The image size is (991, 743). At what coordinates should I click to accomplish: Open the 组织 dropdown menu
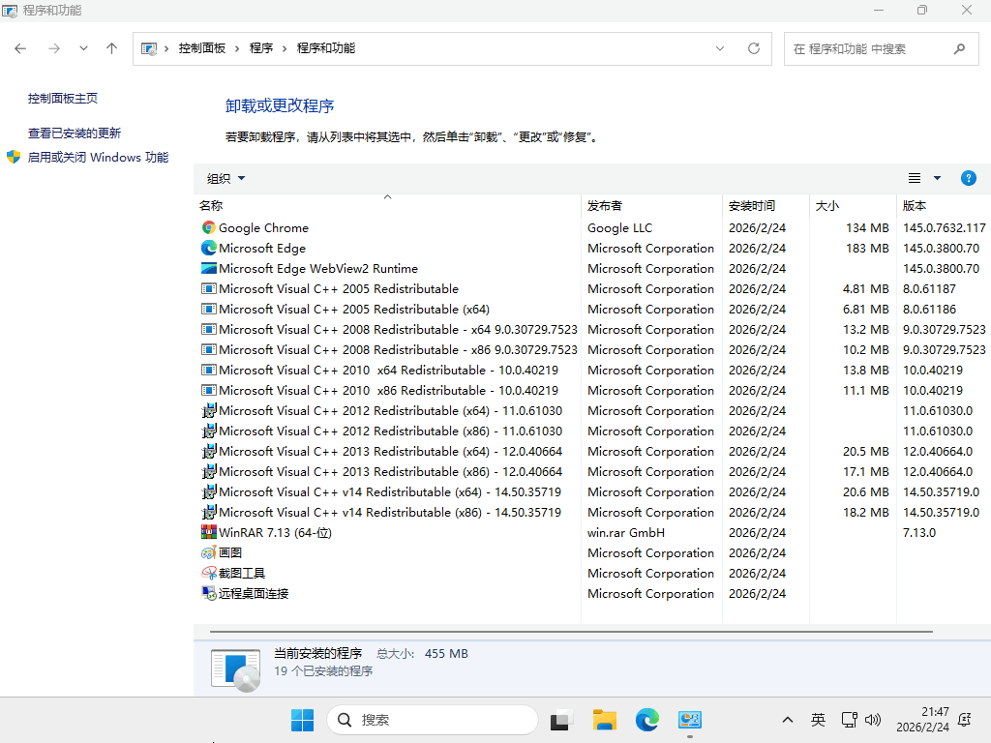click(225, 178)
